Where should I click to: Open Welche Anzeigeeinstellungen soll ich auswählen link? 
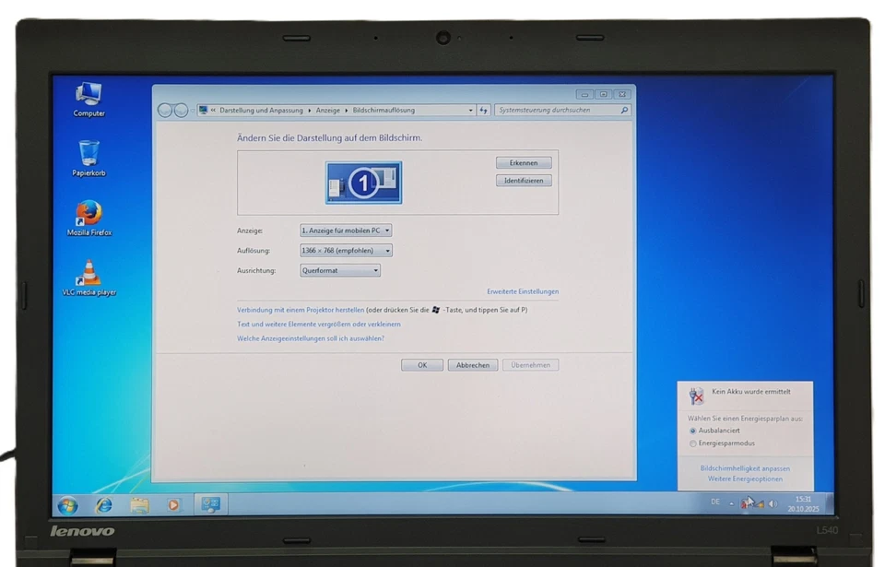pyautogui.click(x=311, y=338)
